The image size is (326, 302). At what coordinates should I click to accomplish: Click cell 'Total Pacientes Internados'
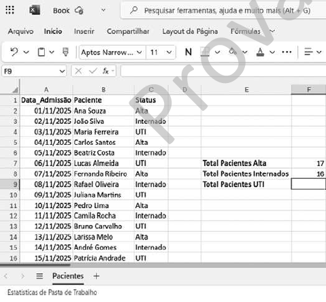(x=246, y=174)
